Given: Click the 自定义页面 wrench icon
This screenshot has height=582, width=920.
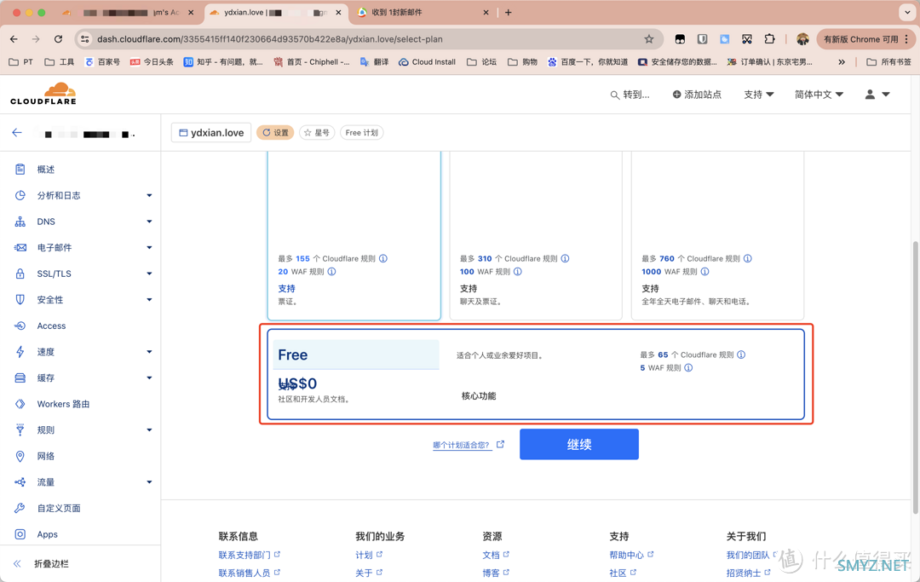Looking at the screenshot, I should [x=20, y=508].
